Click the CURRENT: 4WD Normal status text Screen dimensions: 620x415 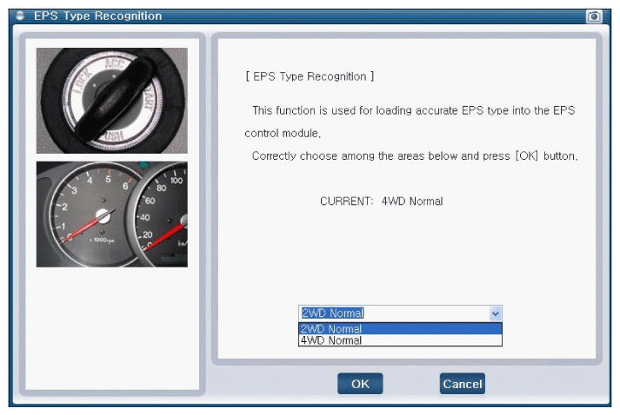coord(381,201)
